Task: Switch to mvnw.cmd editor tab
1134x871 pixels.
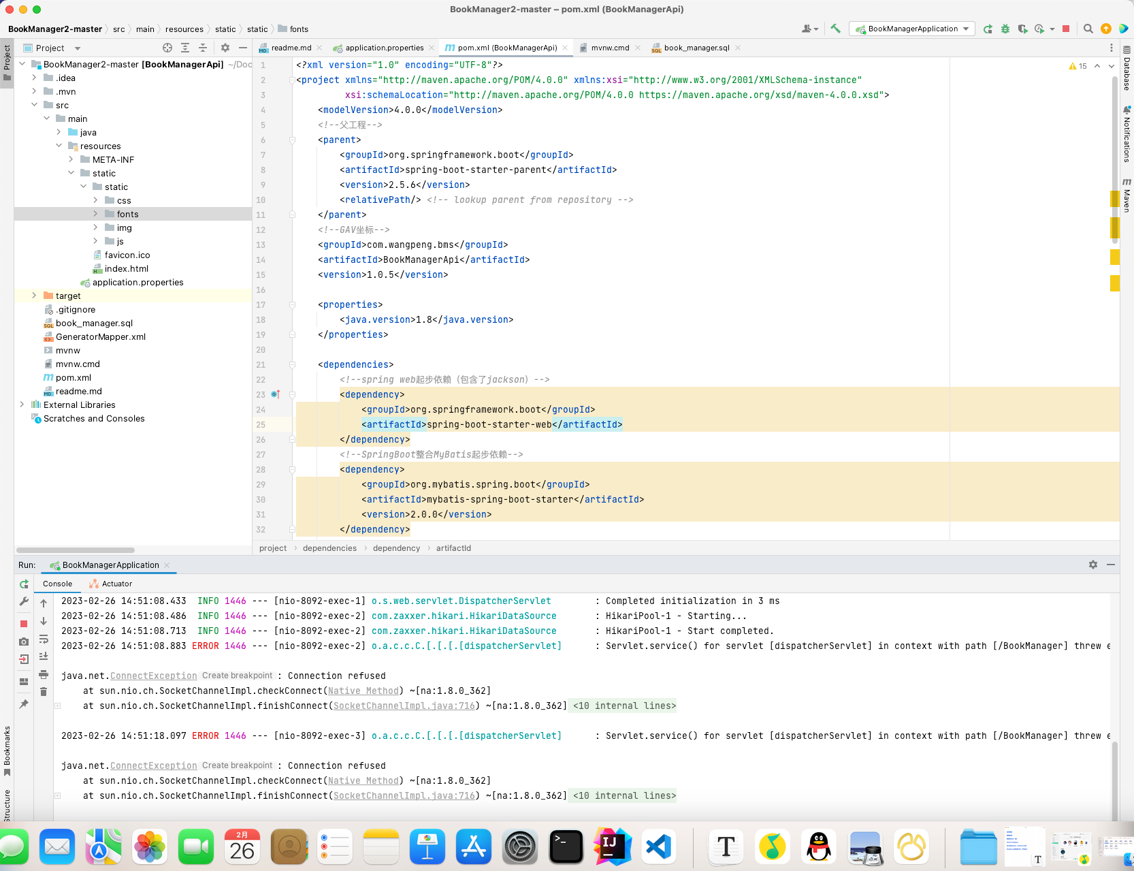Action: point(610,48)
